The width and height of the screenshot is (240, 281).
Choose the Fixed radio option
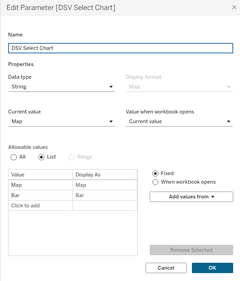[156, 173]
